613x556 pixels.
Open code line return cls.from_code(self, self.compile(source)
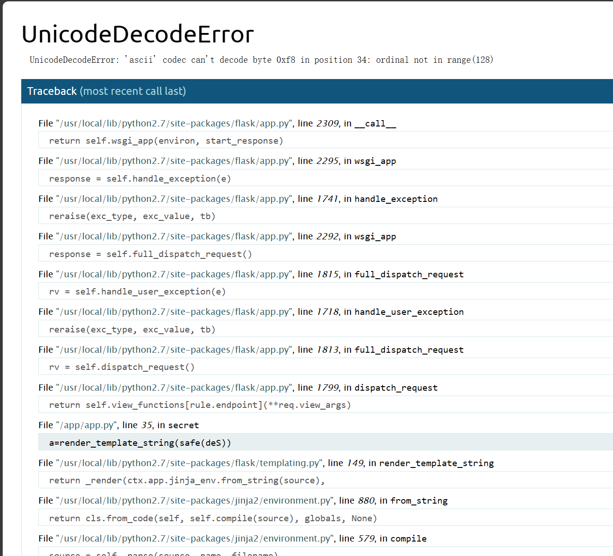[x=326, y=518]
